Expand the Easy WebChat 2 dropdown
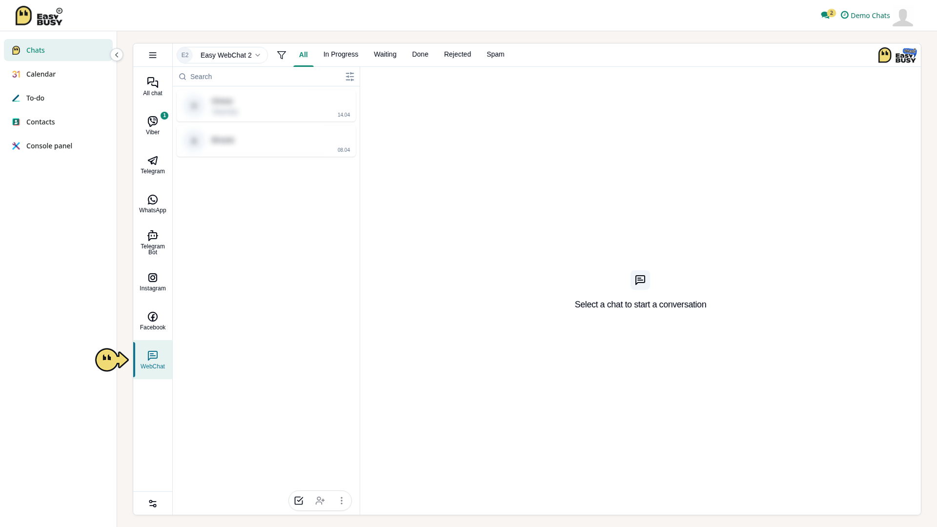Image resolution: width=937 pixels, height=527 pixels. tap(222, 55)
